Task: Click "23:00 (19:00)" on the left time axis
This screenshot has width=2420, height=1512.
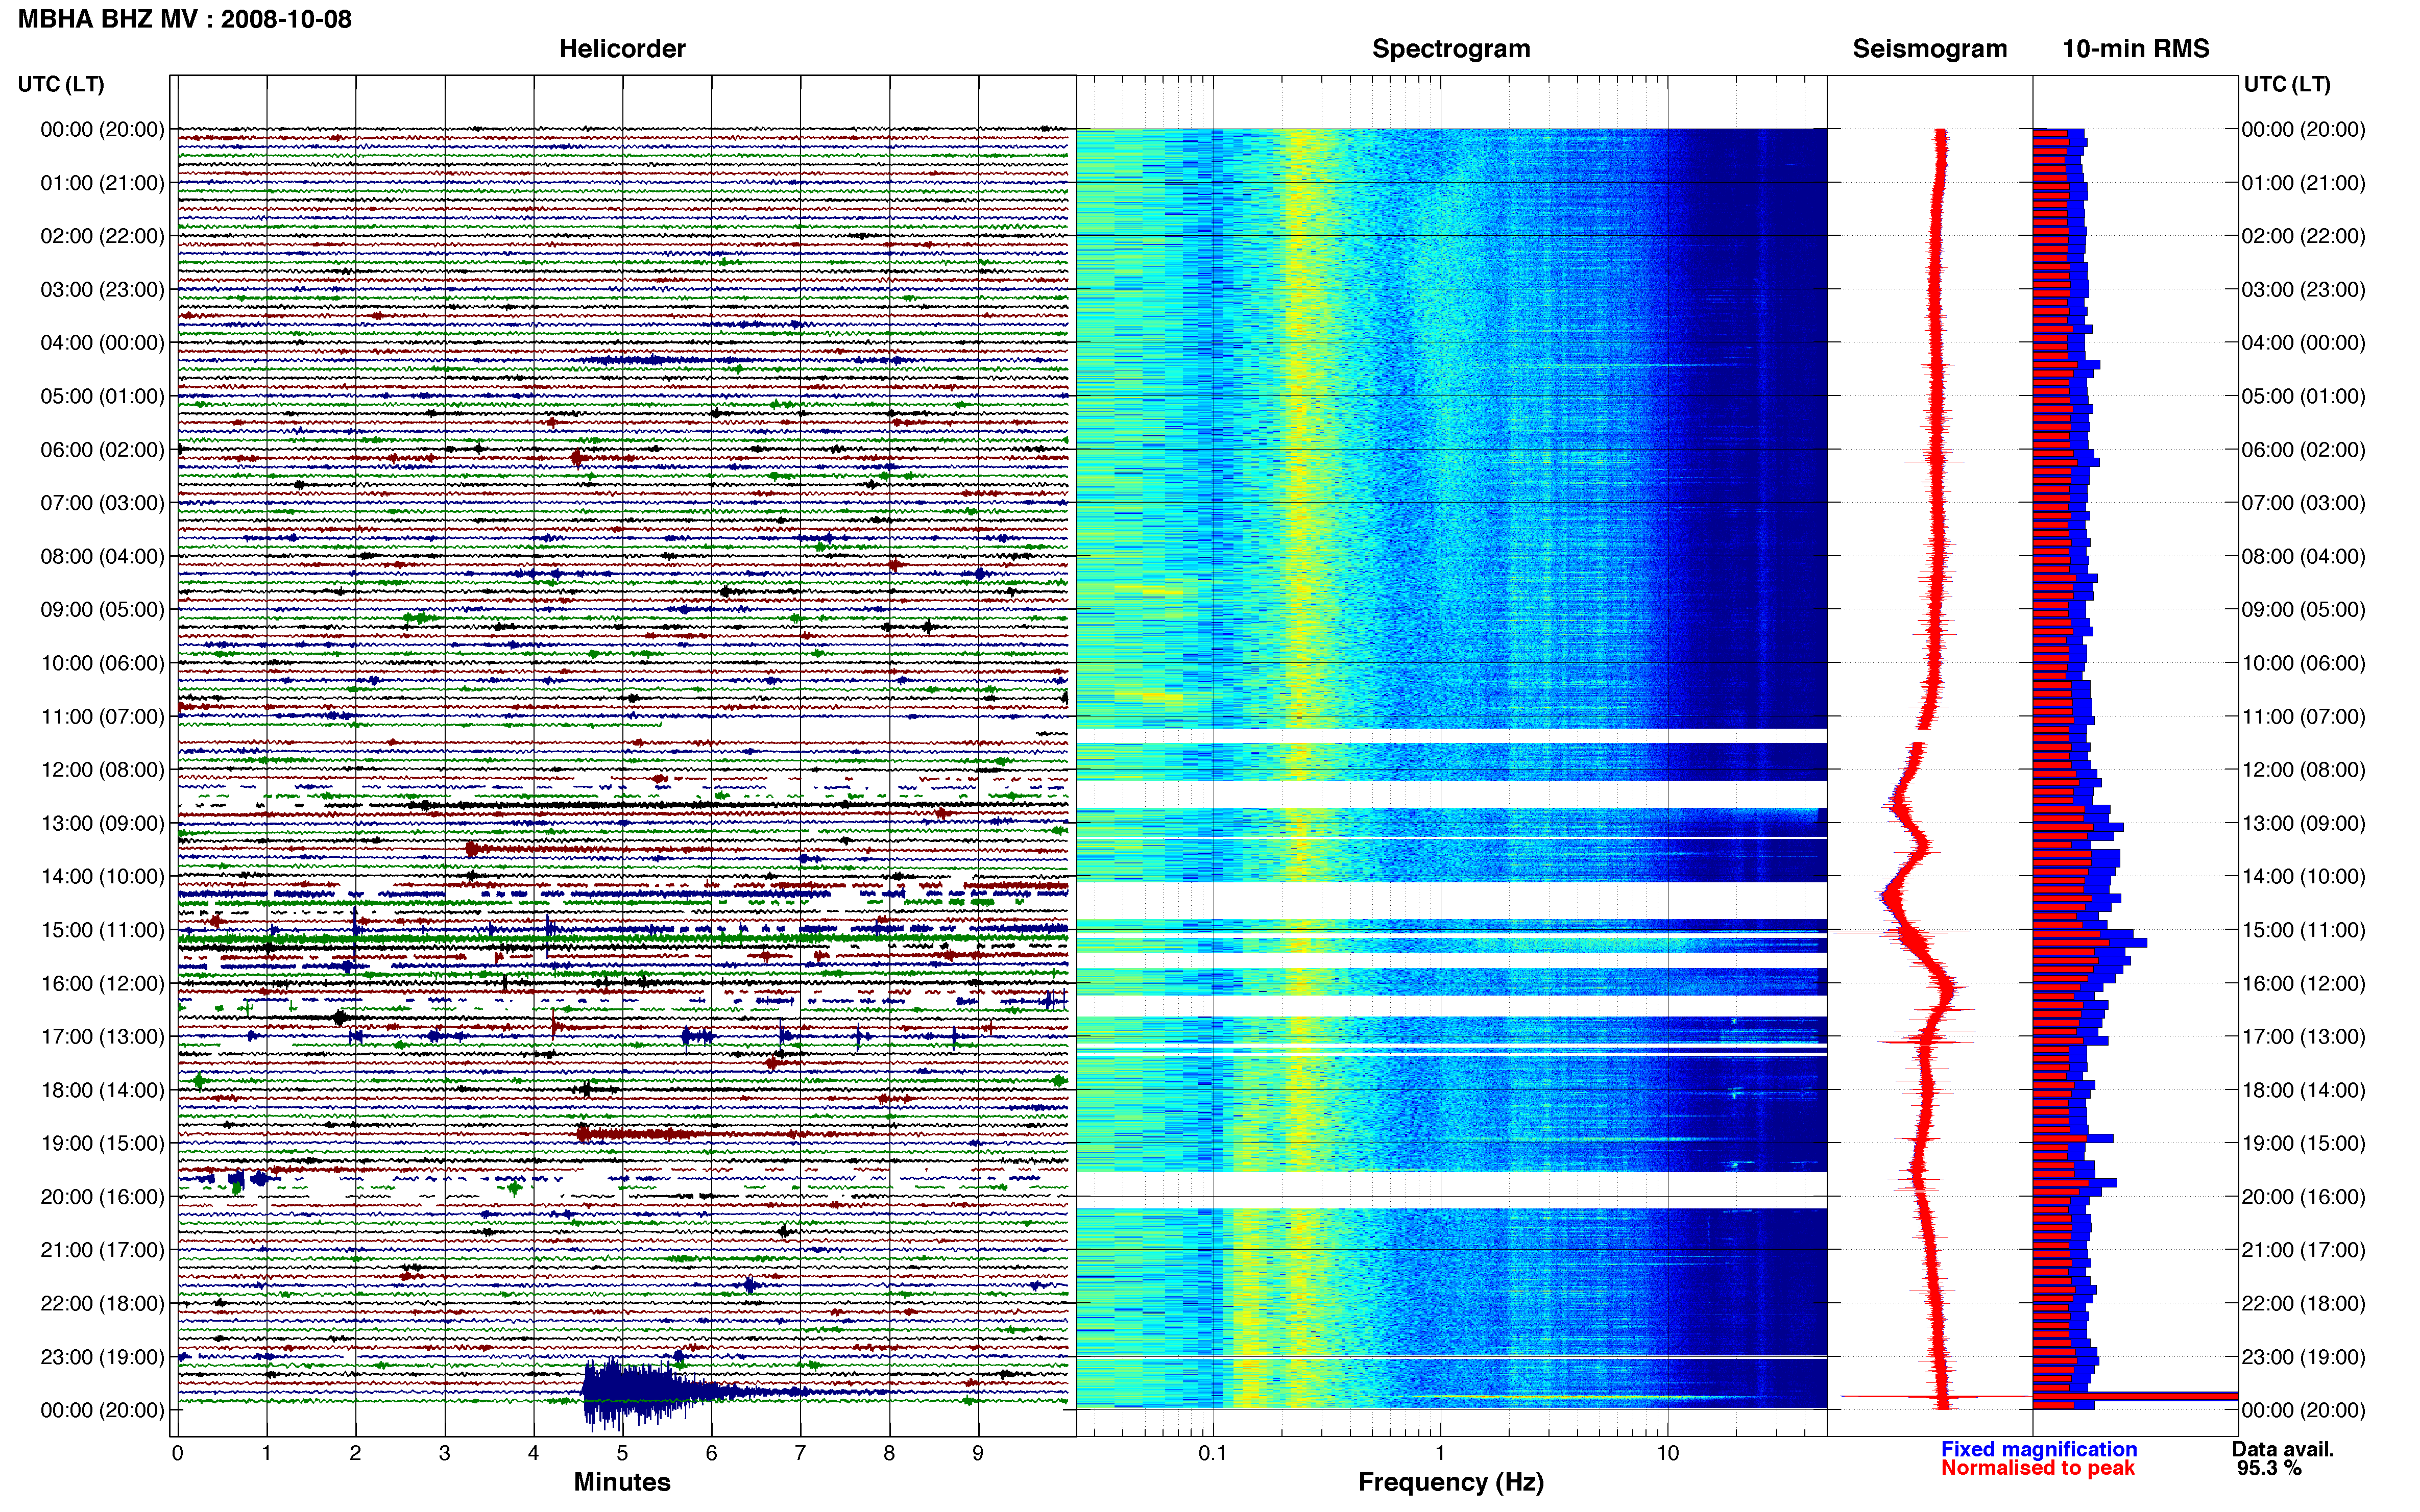Action: [x=102, y=1357]
